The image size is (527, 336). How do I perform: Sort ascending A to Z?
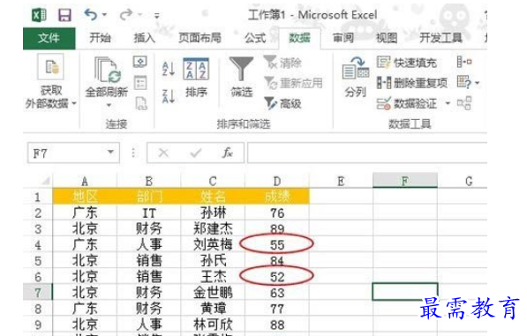click(169, 69)
